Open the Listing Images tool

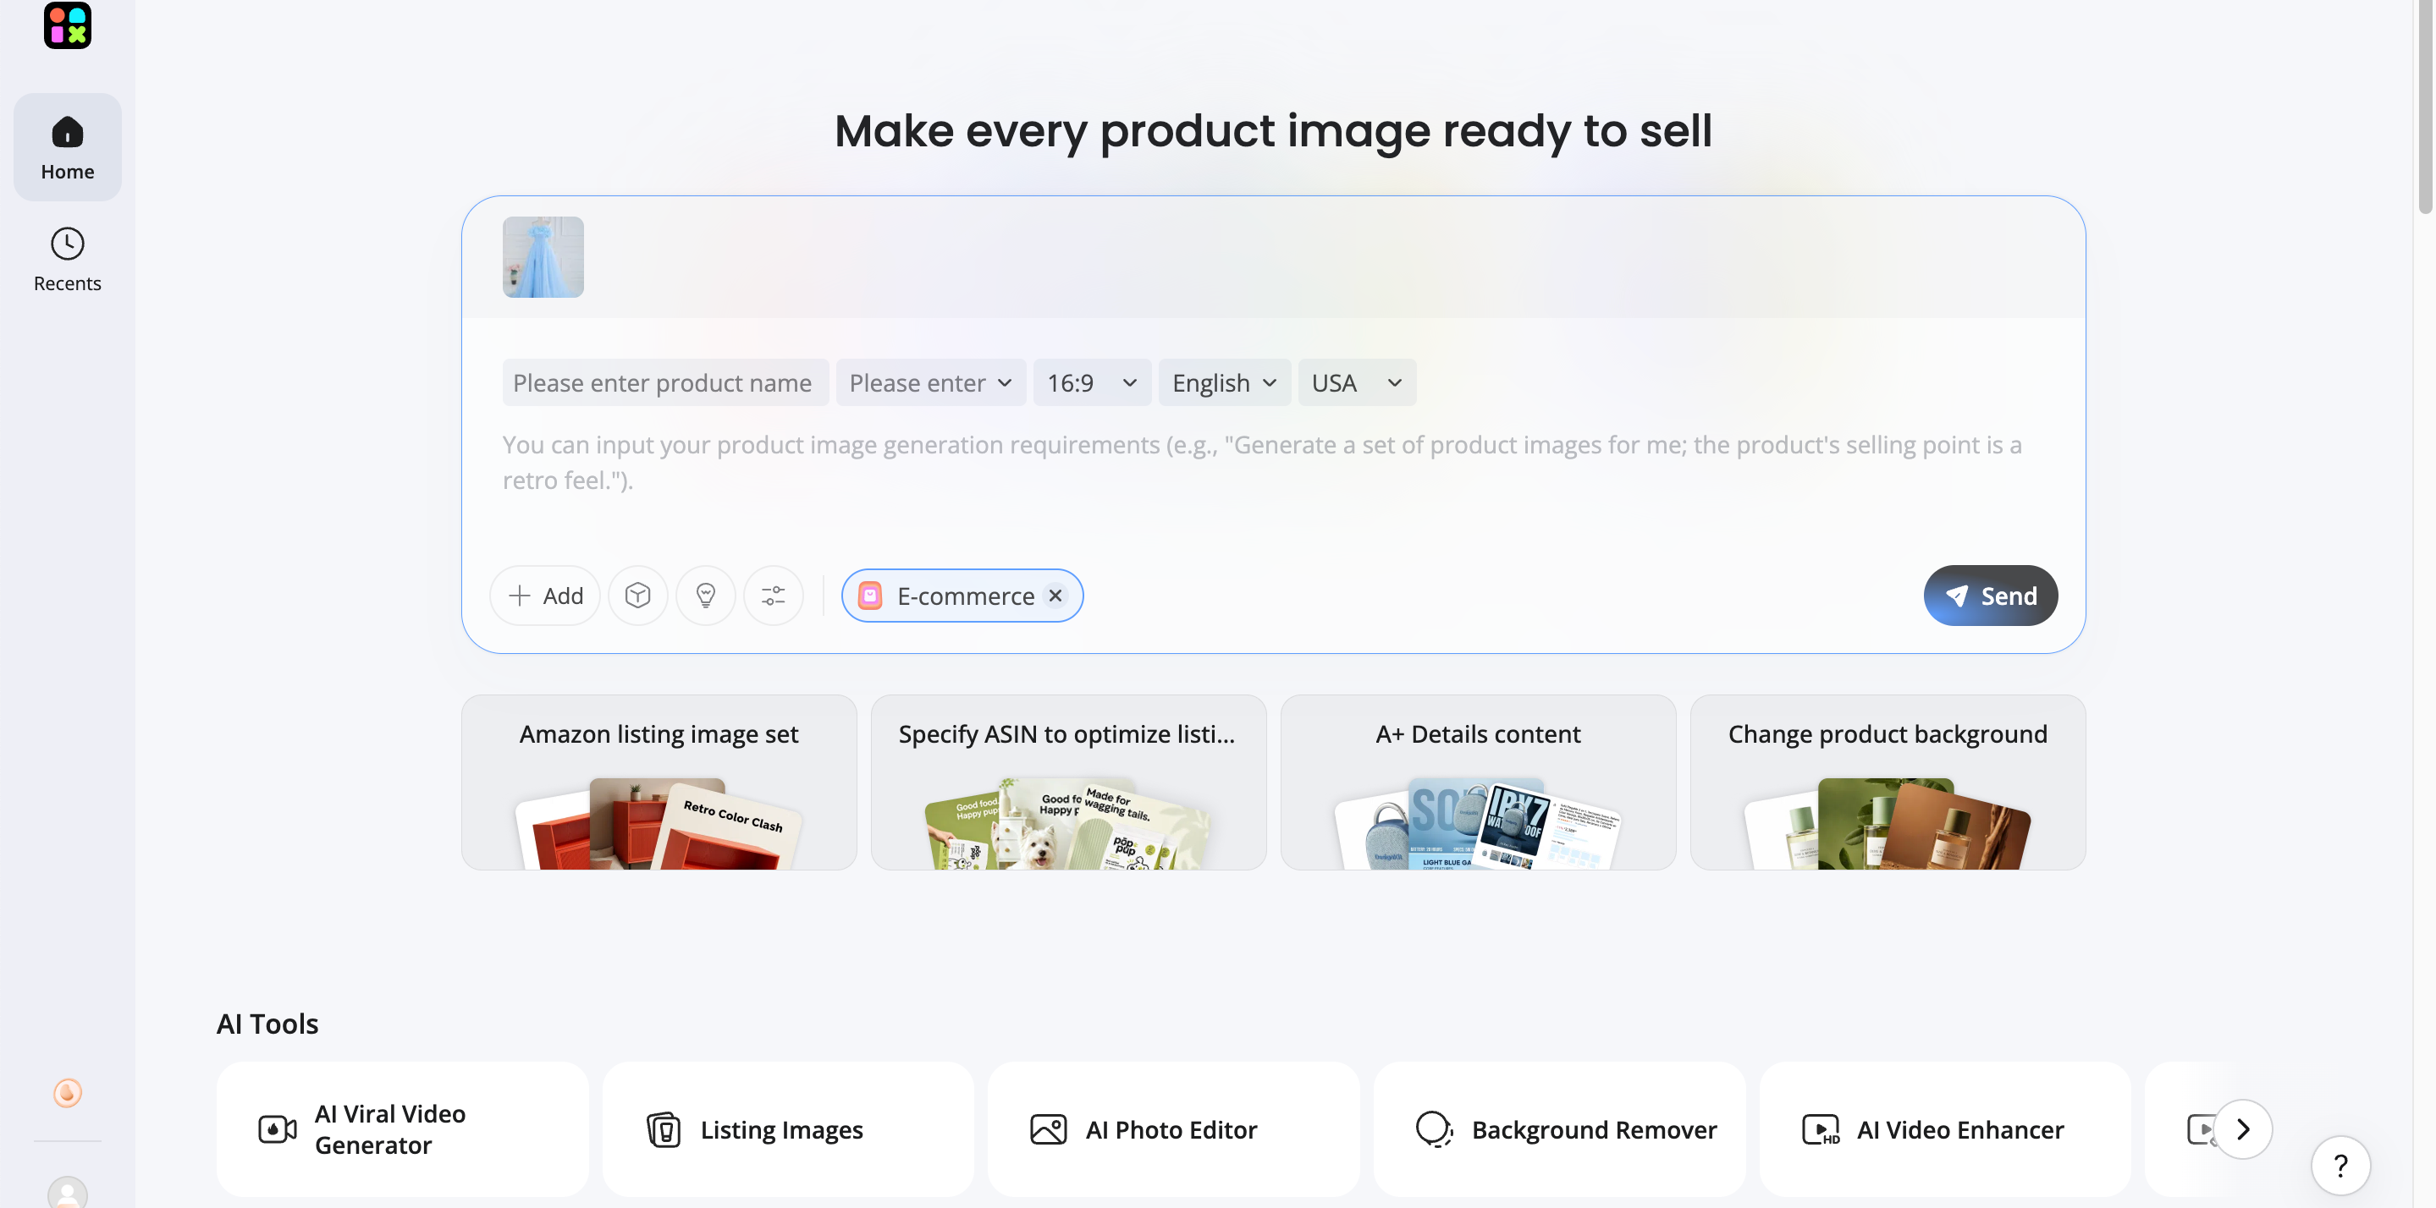[788, 1129]
